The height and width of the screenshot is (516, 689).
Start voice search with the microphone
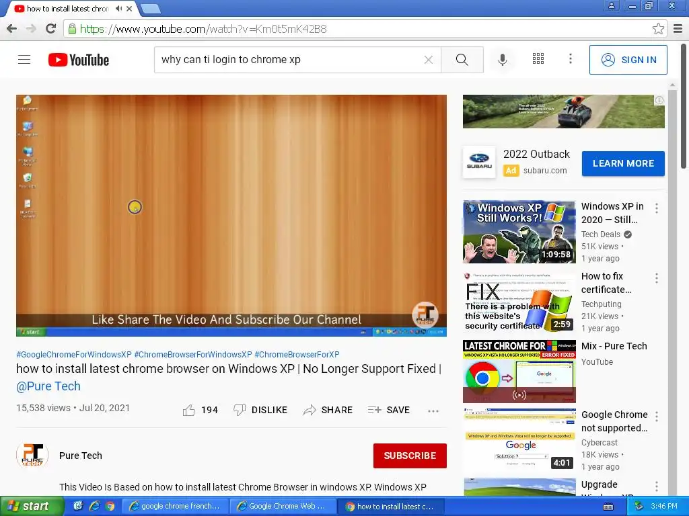click(x=502, y=60)
